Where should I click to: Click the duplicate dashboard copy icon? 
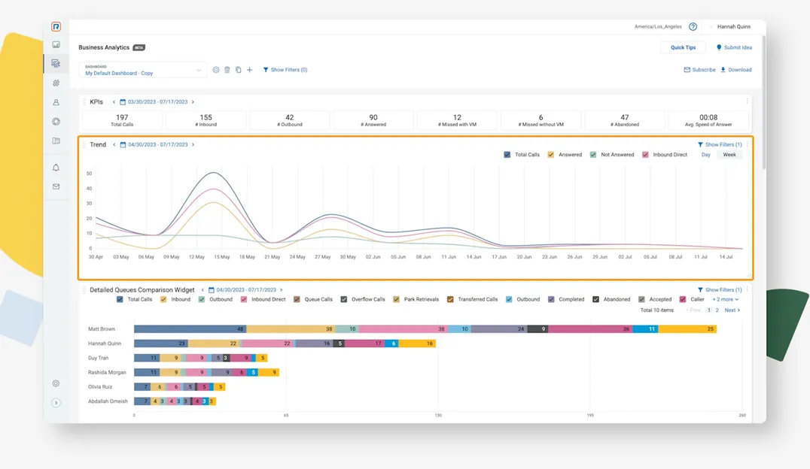(239, 70)
